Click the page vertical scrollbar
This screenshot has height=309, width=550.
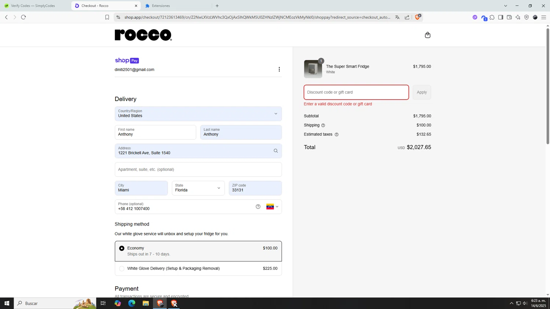click(548, 86)
